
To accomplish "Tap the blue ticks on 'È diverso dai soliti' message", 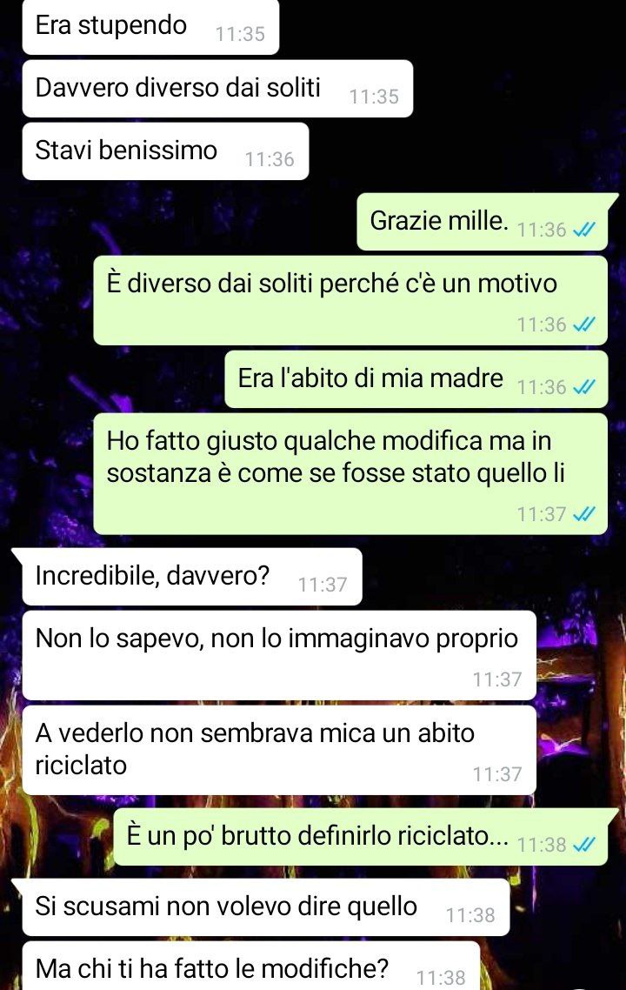I will pos(583,324).
